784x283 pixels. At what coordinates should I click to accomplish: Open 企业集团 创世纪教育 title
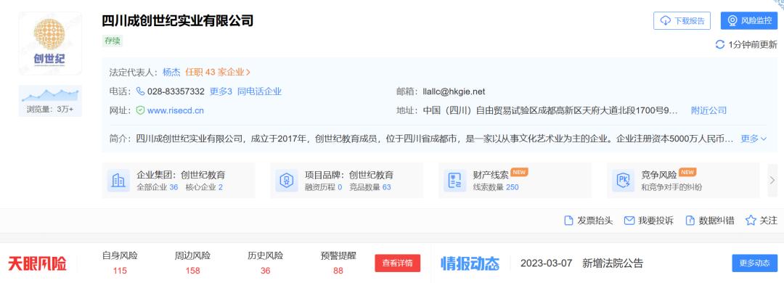181,175
